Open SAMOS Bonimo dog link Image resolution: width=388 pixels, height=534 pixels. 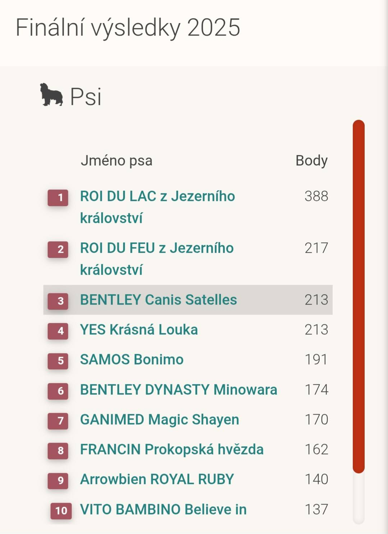point(131,360)
